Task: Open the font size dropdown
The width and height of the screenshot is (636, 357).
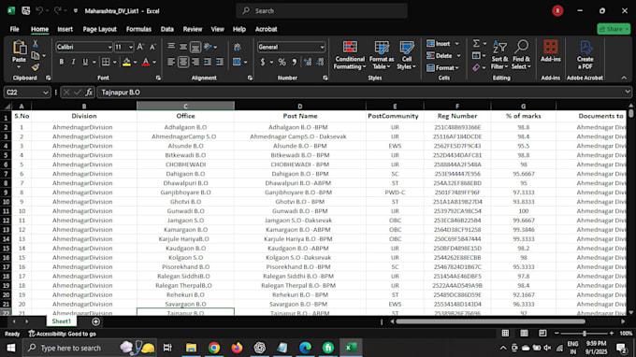Action: tap(131, 48)
